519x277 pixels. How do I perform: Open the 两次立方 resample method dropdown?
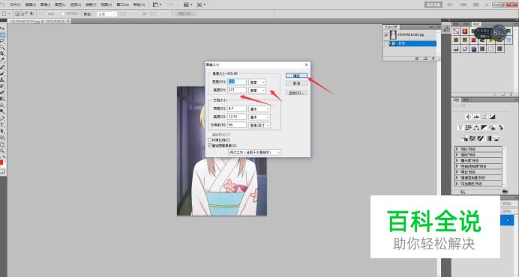click(254, 153)
